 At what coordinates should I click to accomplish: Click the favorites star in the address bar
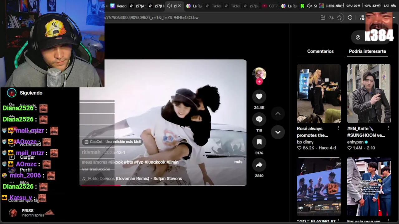click(x=339, y=17)
